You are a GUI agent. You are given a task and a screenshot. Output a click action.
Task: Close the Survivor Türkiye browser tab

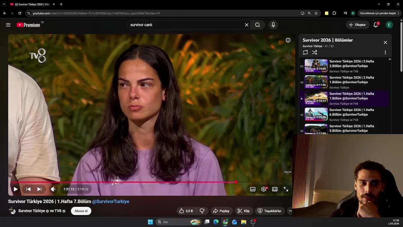click(54, 4)
